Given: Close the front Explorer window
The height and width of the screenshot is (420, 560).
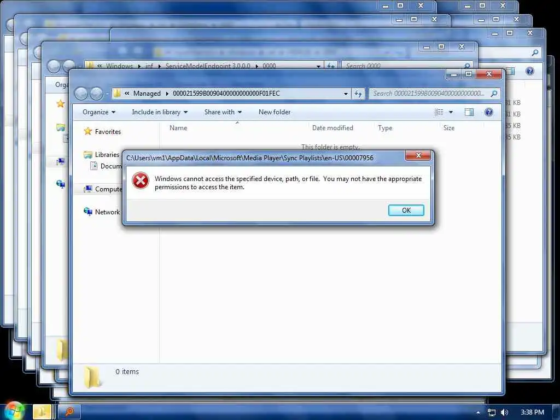Looking at the screenshot, I should [489, 74].
